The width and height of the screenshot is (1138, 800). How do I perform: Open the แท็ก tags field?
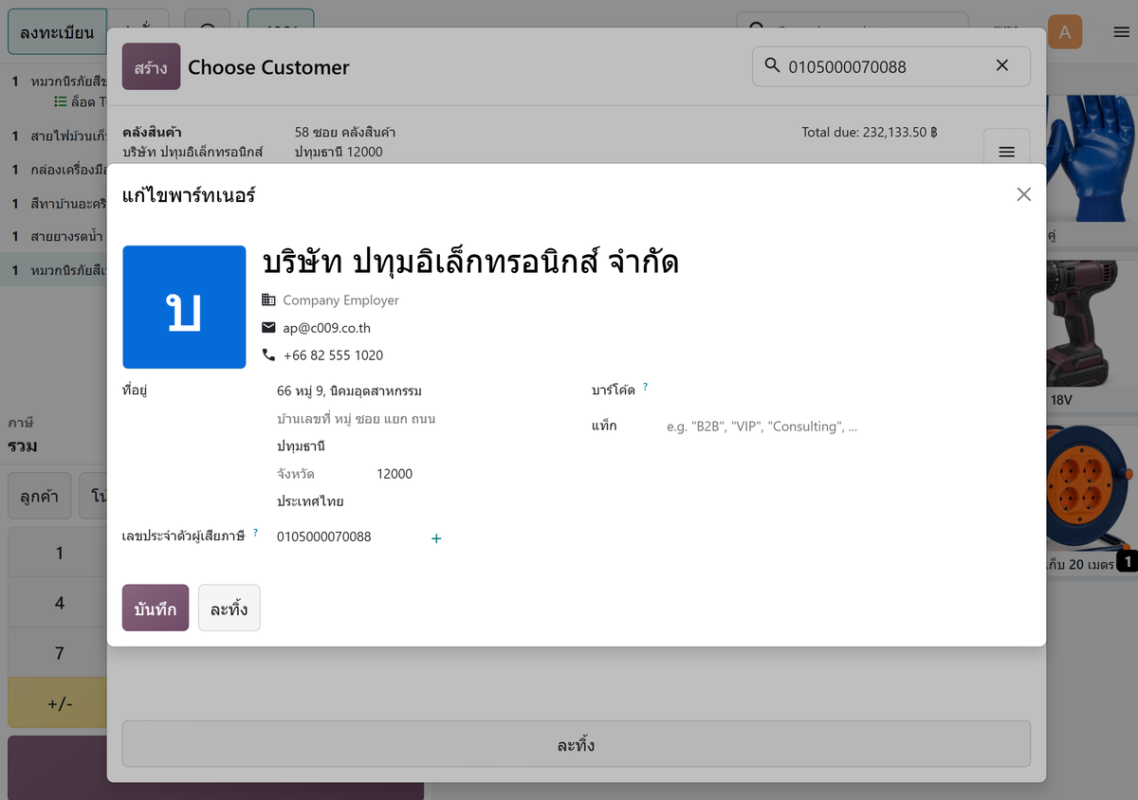point(849,427)
